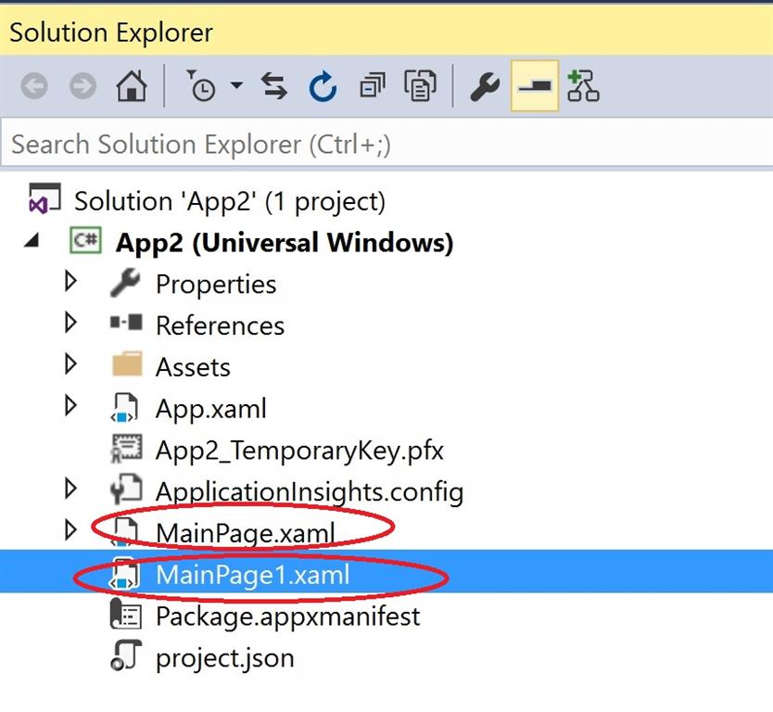This screenshot has width=773, height=712.
Task: Select App2_TemporaryKey.pfx file
Action: [x=299, y=451]
